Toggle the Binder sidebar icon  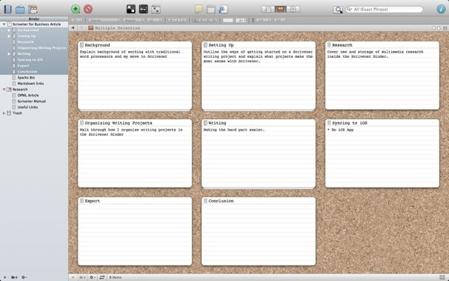pyautogui.click(x=7, y=9)
